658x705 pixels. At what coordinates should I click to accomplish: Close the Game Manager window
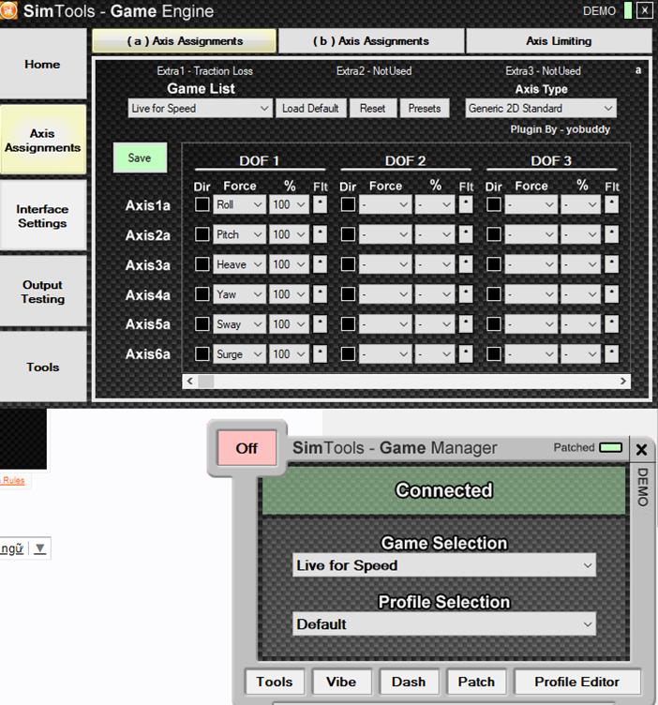(641, 449)
